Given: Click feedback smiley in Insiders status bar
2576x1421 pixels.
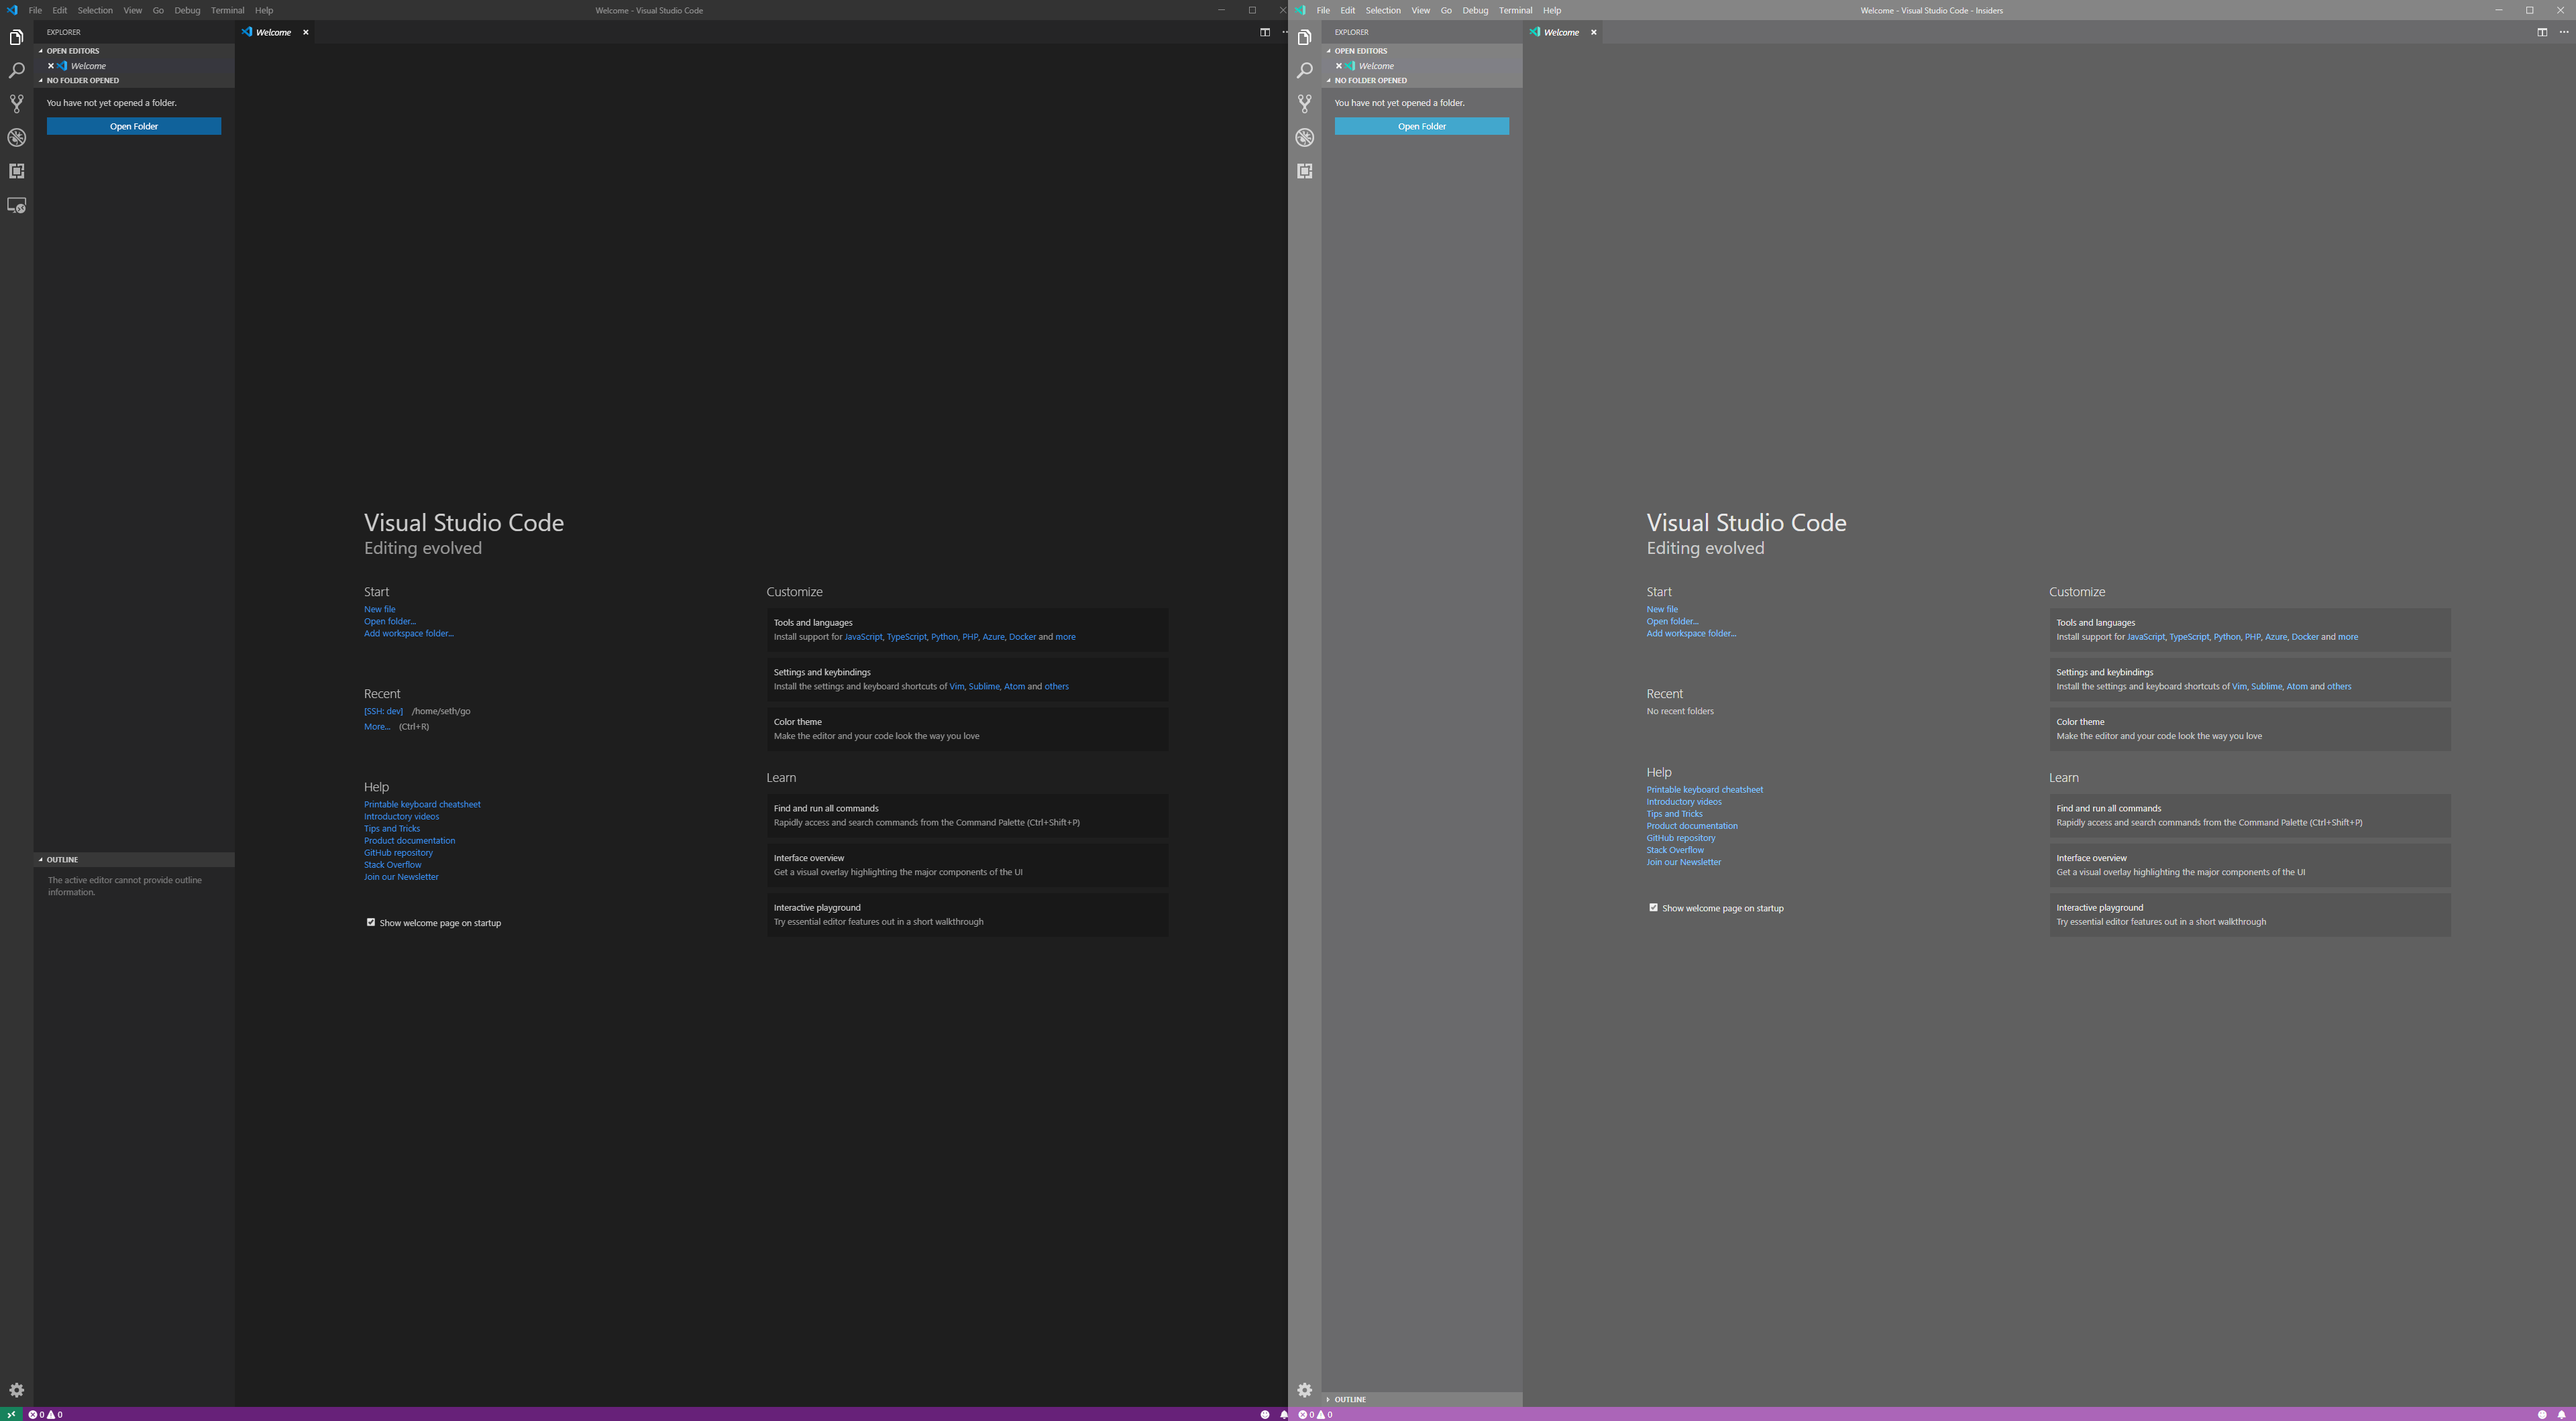Looking at the screenshot, I should click(2542, 1414).
